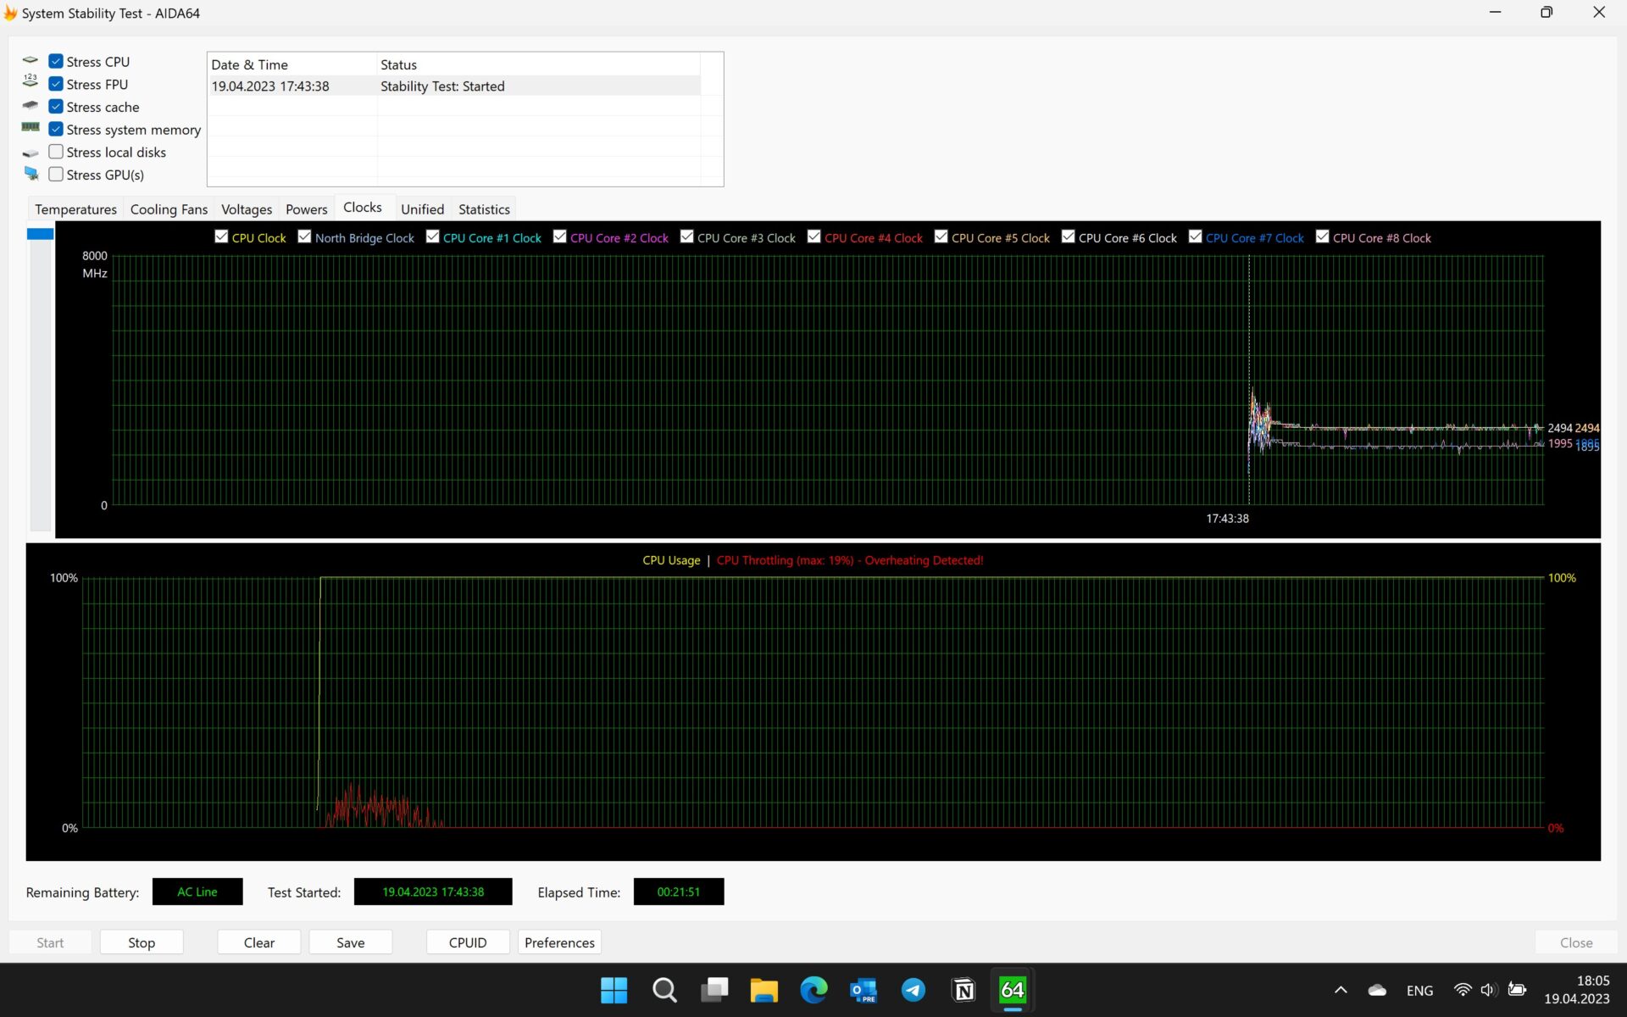The height and width of the screenshot is (1017, 1627).
Task: Open Outlook from the taskbar
Action: point(863,990)
